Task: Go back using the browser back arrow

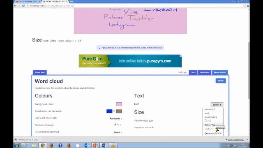Action: click(x=15, y=6)
